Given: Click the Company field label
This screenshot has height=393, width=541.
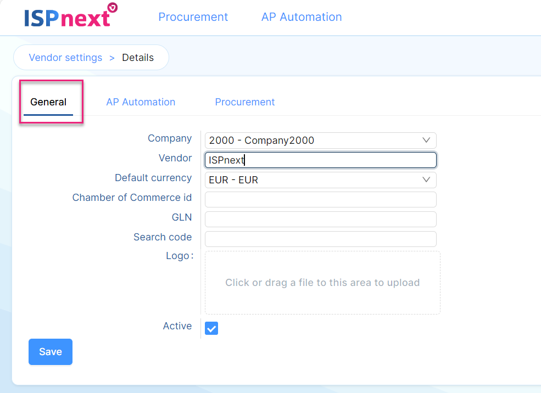Looking at the screenshot, I should pyautogui.click(x=170, y=138).
